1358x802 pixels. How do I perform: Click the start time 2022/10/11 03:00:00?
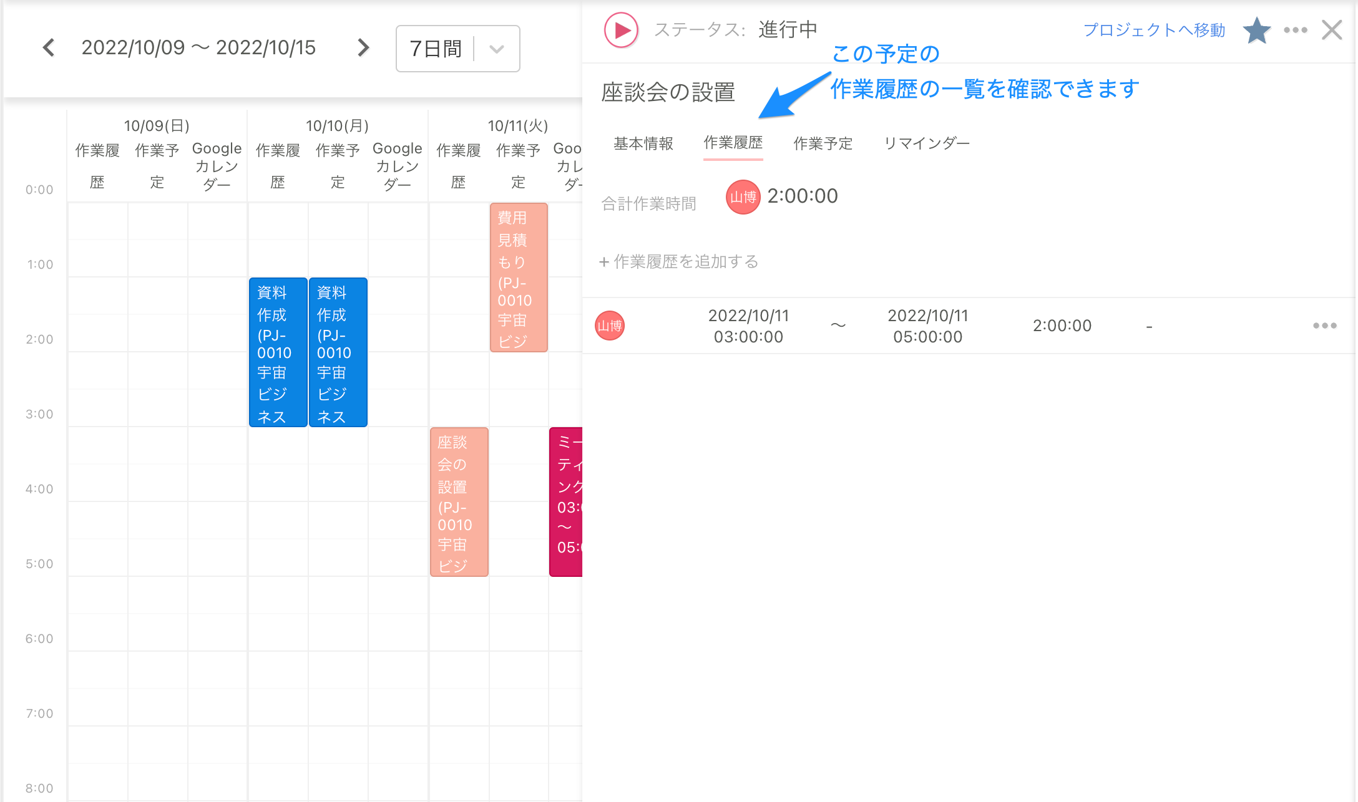(748, 326)
